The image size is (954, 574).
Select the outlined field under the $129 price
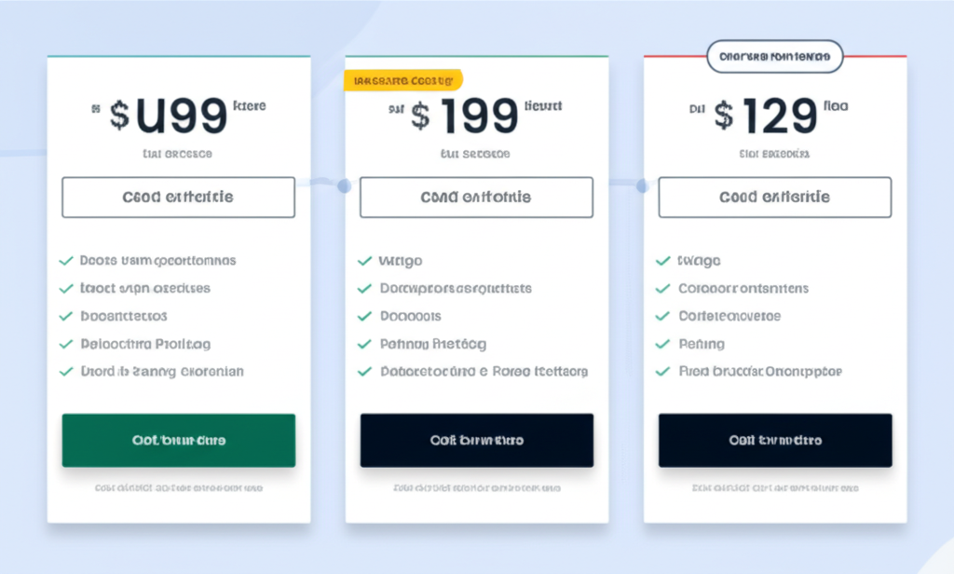click(x=775, y=198)
